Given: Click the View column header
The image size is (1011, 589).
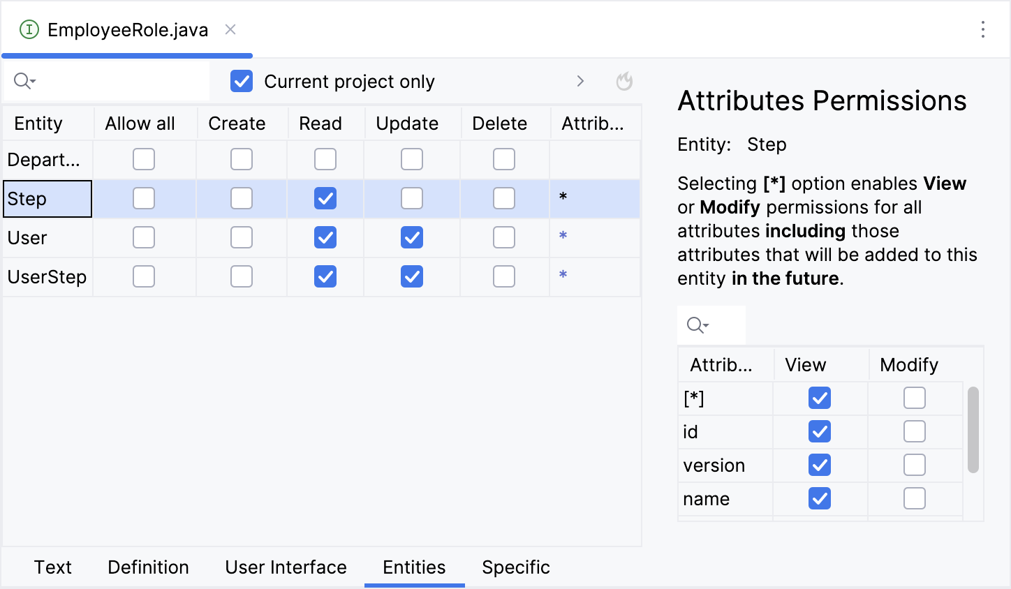Looking at the screenshot, I should [821, 364].
